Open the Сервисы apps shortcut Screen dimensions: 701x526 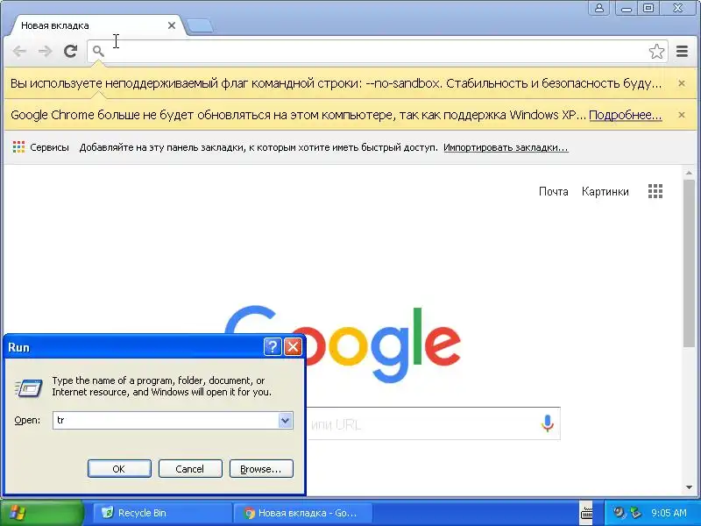(x=40, y=147)
